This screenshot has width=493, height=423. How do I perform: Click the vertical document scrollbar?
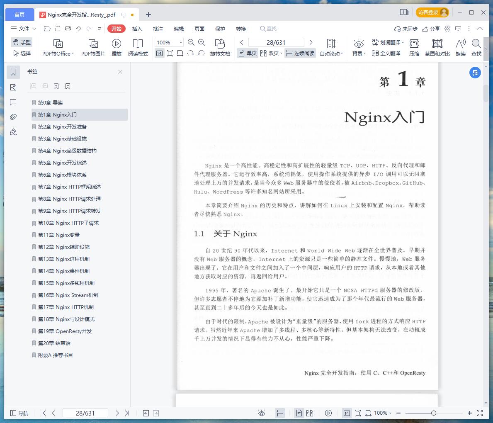486,93
